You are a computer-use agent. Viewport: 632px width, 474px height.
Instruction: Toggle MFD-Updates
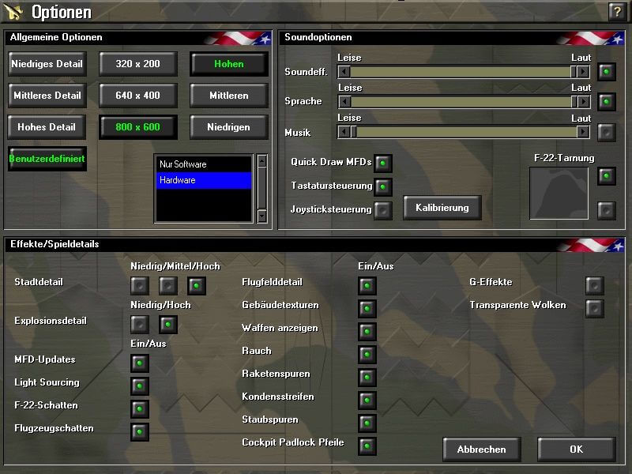pos(140,363)
